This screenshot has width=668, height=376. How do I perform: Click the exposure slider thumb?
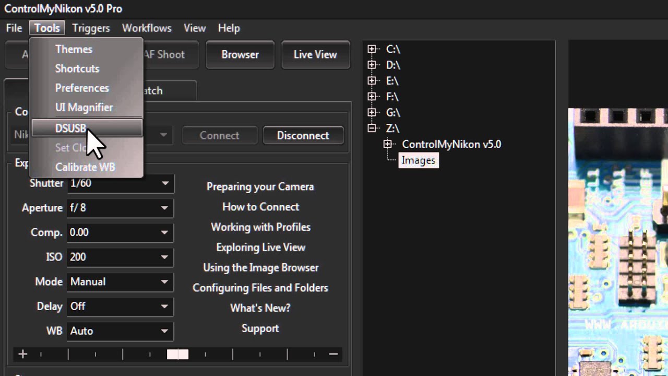177,354
